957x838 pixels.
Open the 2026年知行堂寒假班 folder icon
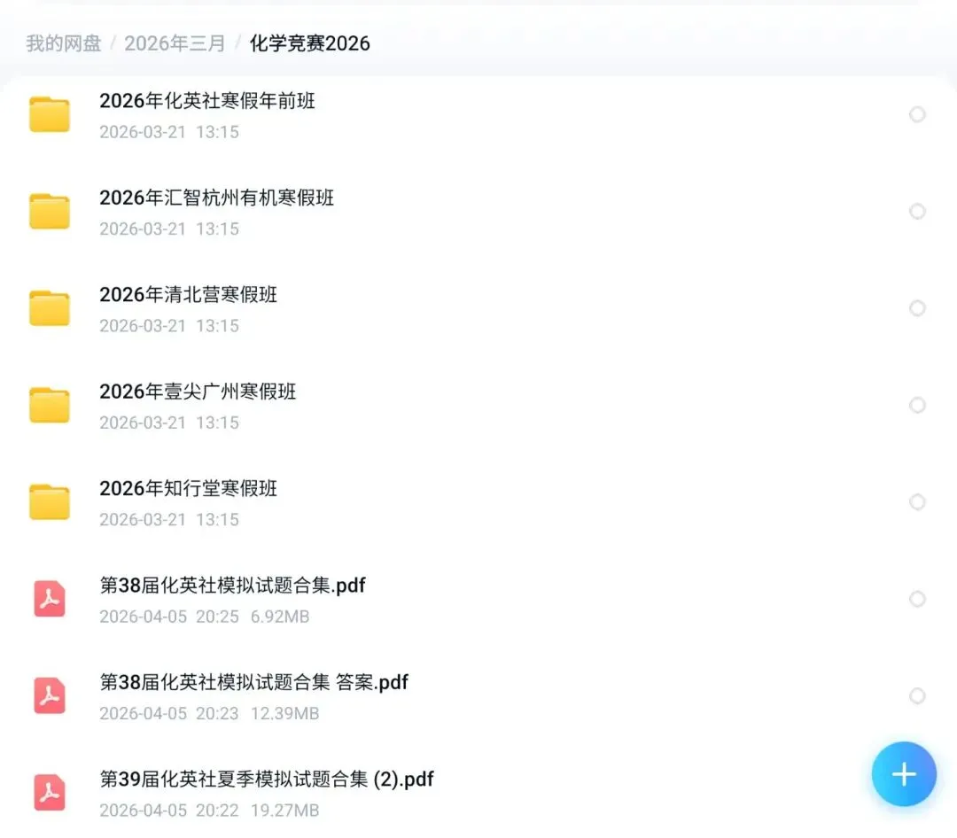point(50,501)
